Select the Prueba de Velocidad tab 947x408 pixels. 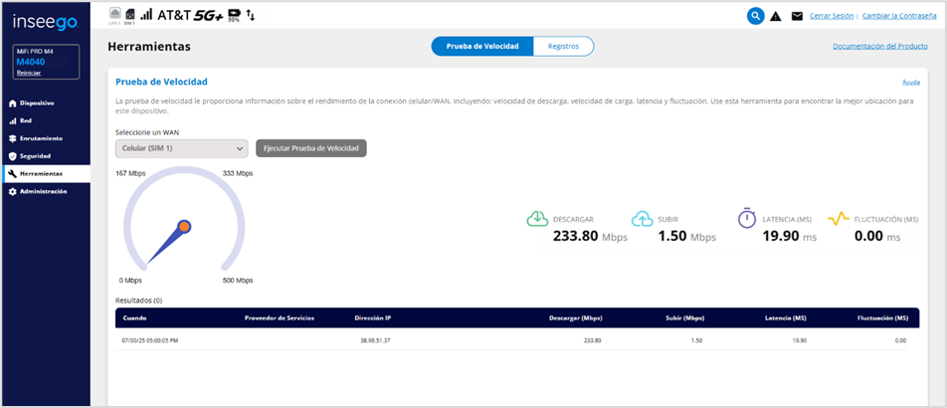coord(482,46)
